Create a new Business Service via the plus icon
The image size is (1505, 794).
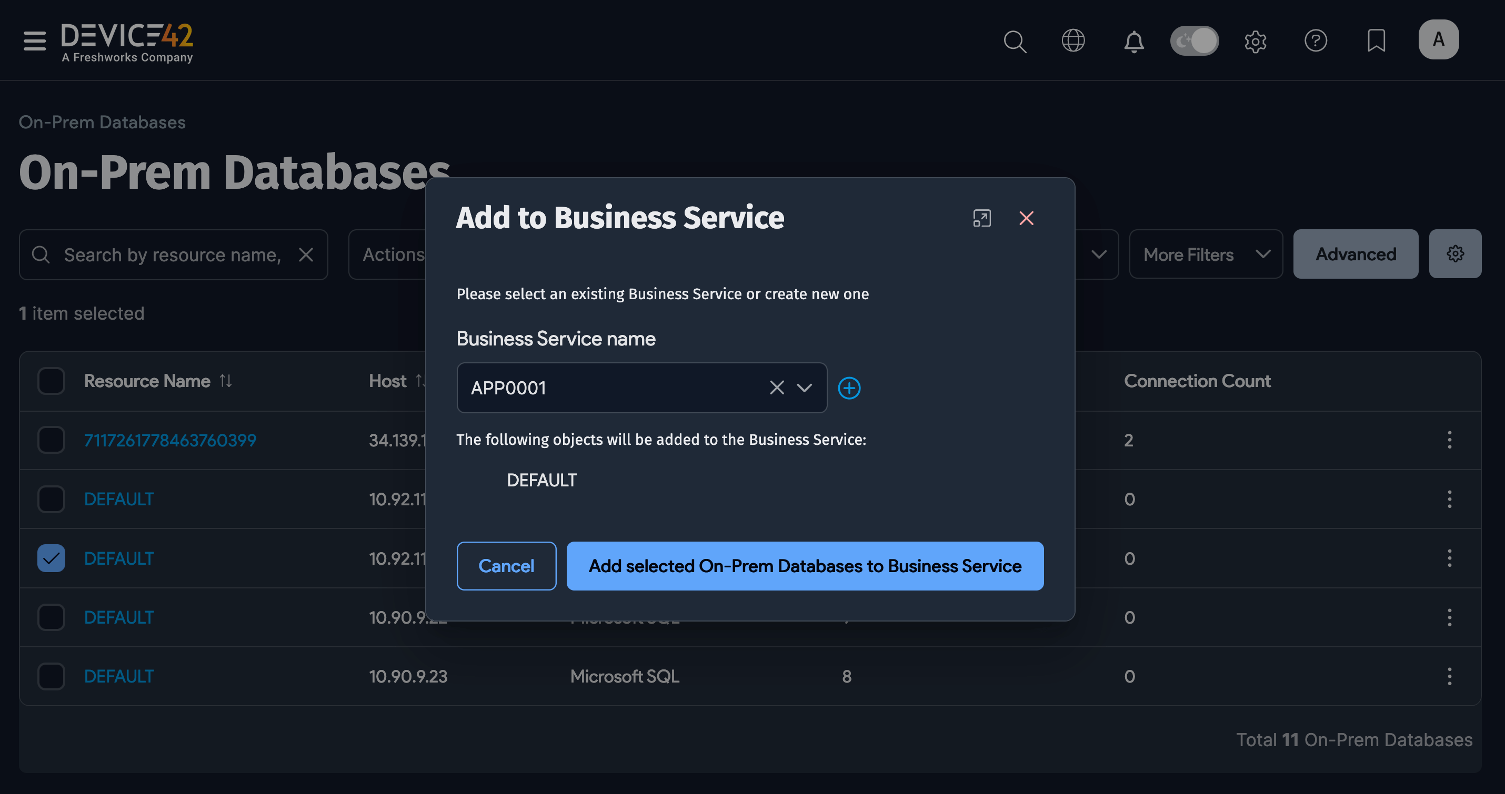tap(849, 388)
